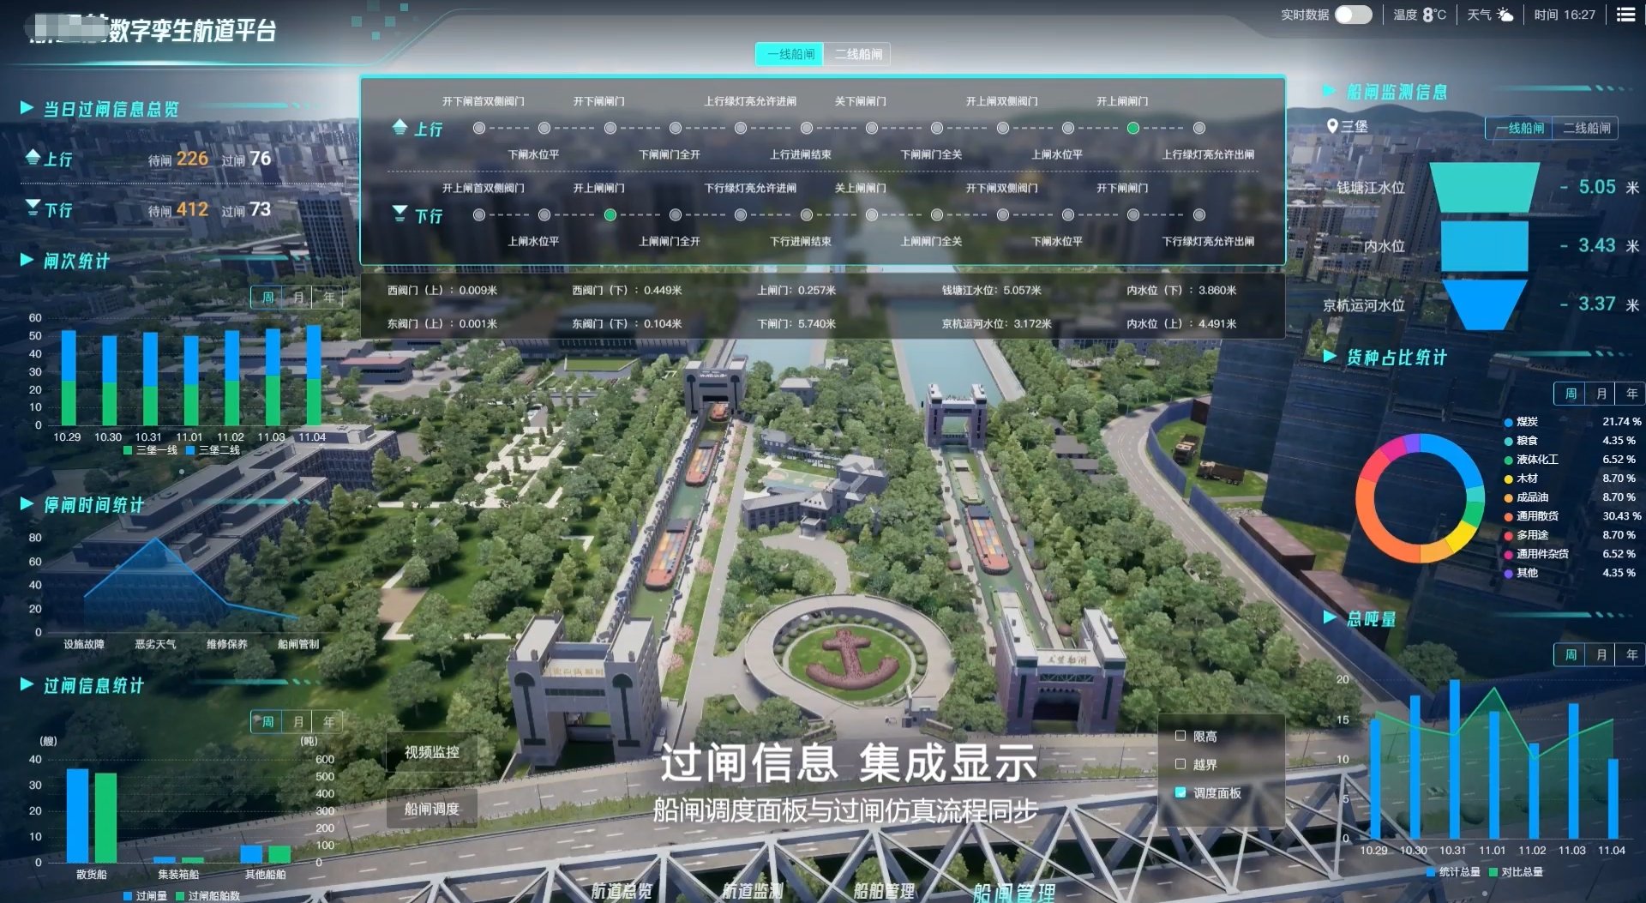The image size is (1646, 903).
Task: Toggle the 实时数据 switch
Action: point(1354,15)
